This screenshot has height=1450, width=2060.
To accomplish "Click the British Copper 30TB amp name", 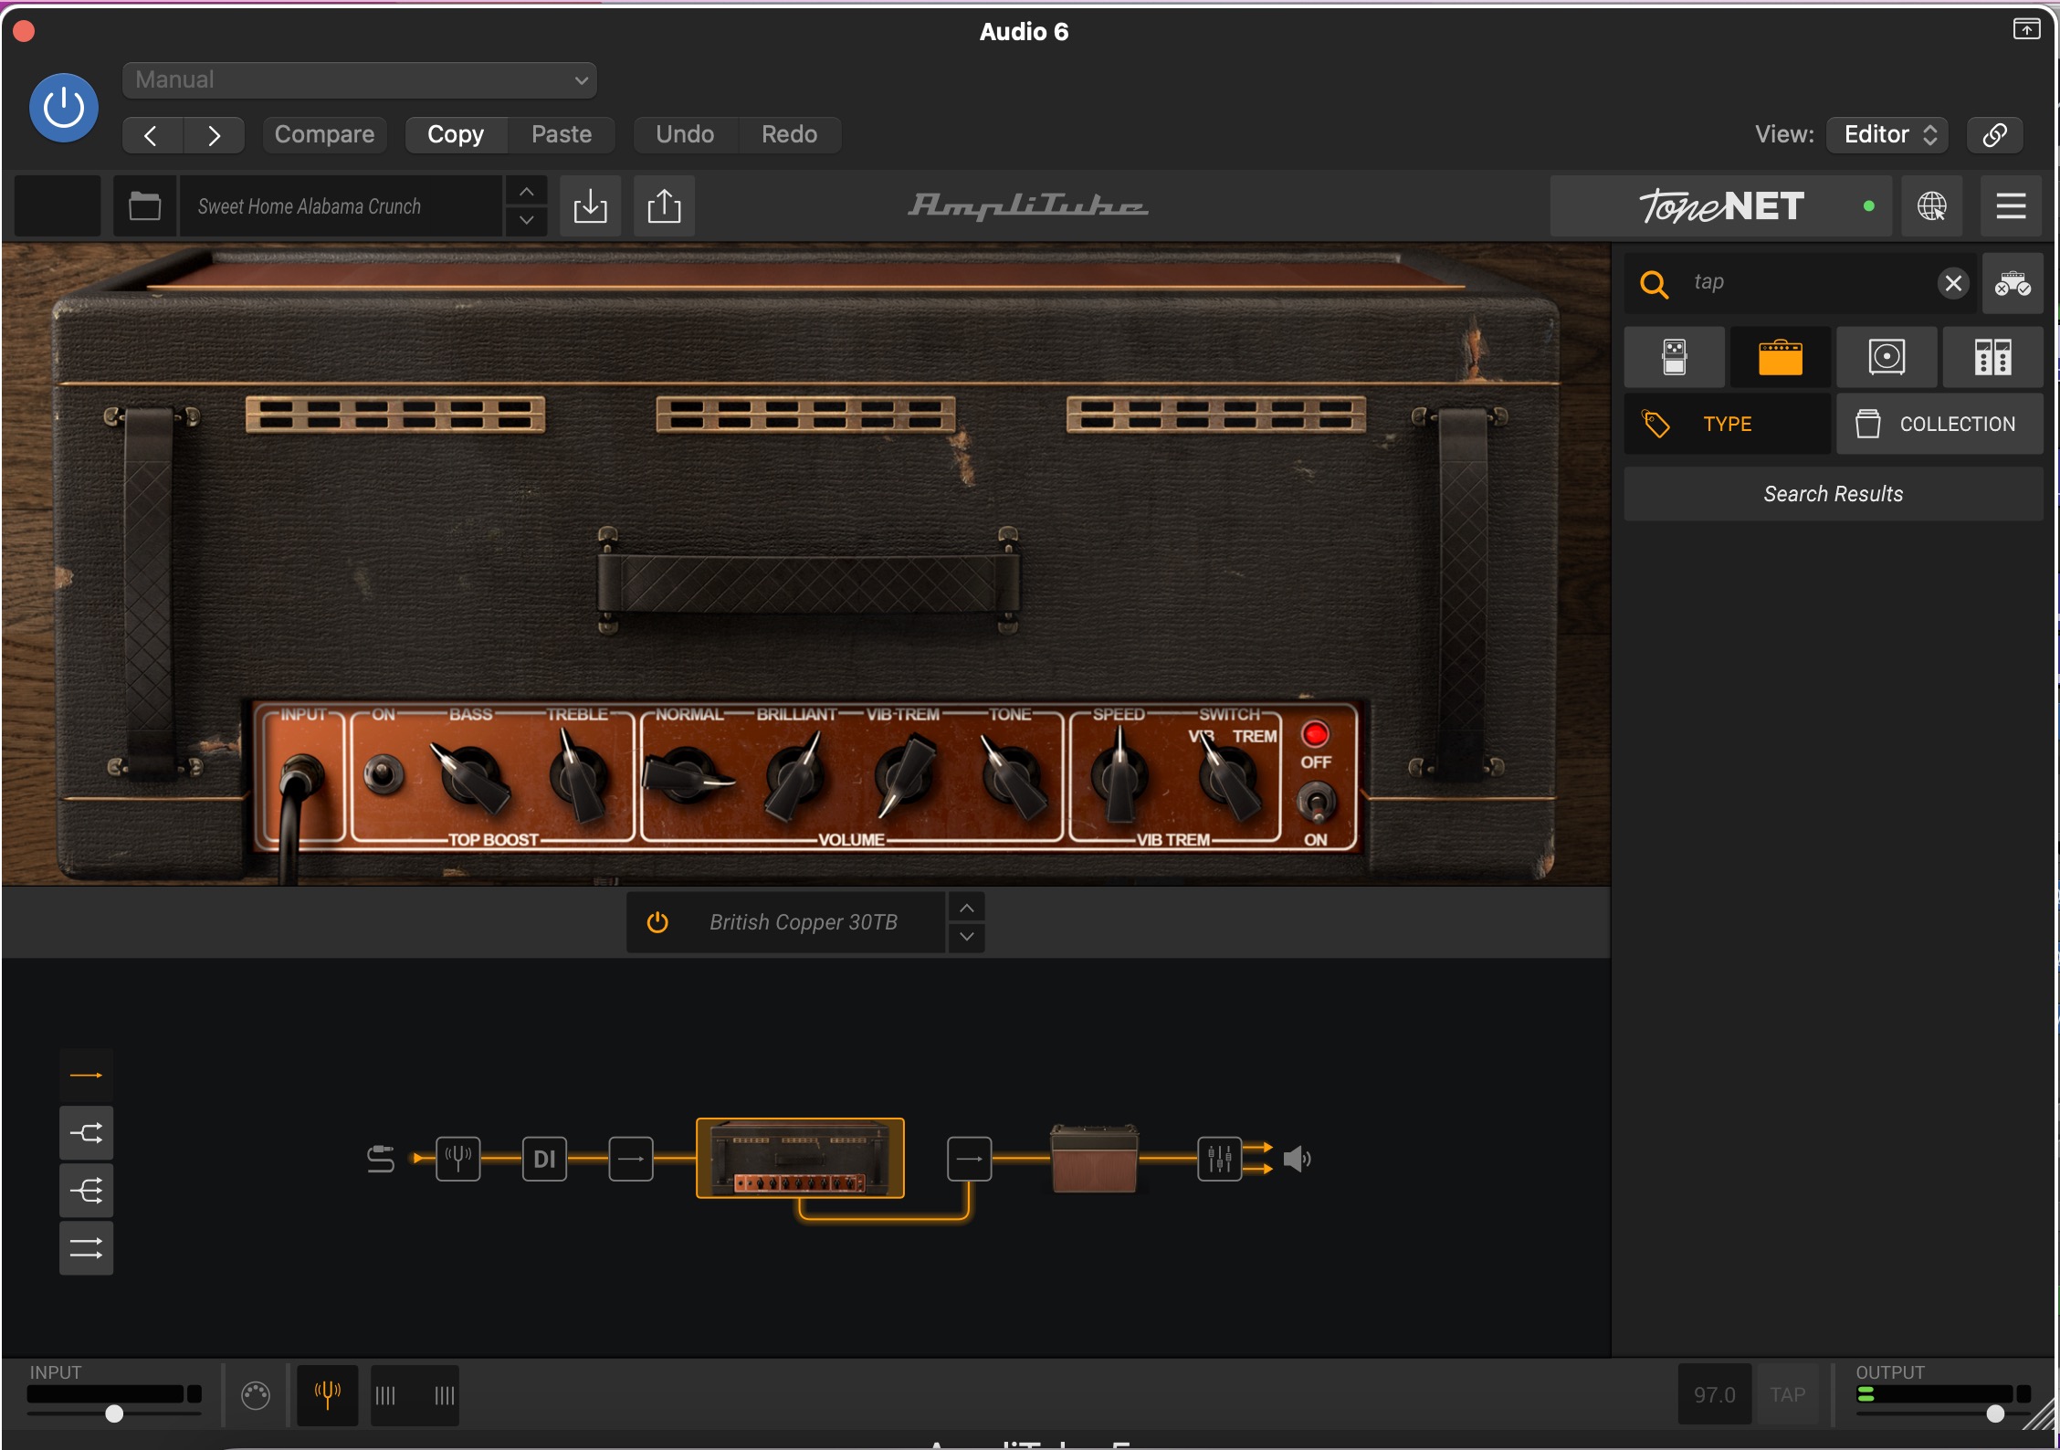I will tap(804, 922).
